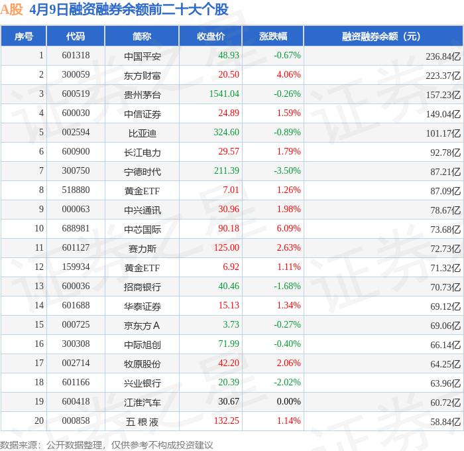Click the change value 6.09%
Image resolution: width=464 pixels, height=451 pixels.
pyautogui.click(x=289, y=229)
